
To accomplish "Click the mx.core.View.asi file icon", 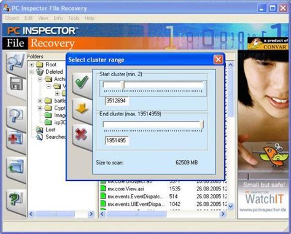I will 103,189.
